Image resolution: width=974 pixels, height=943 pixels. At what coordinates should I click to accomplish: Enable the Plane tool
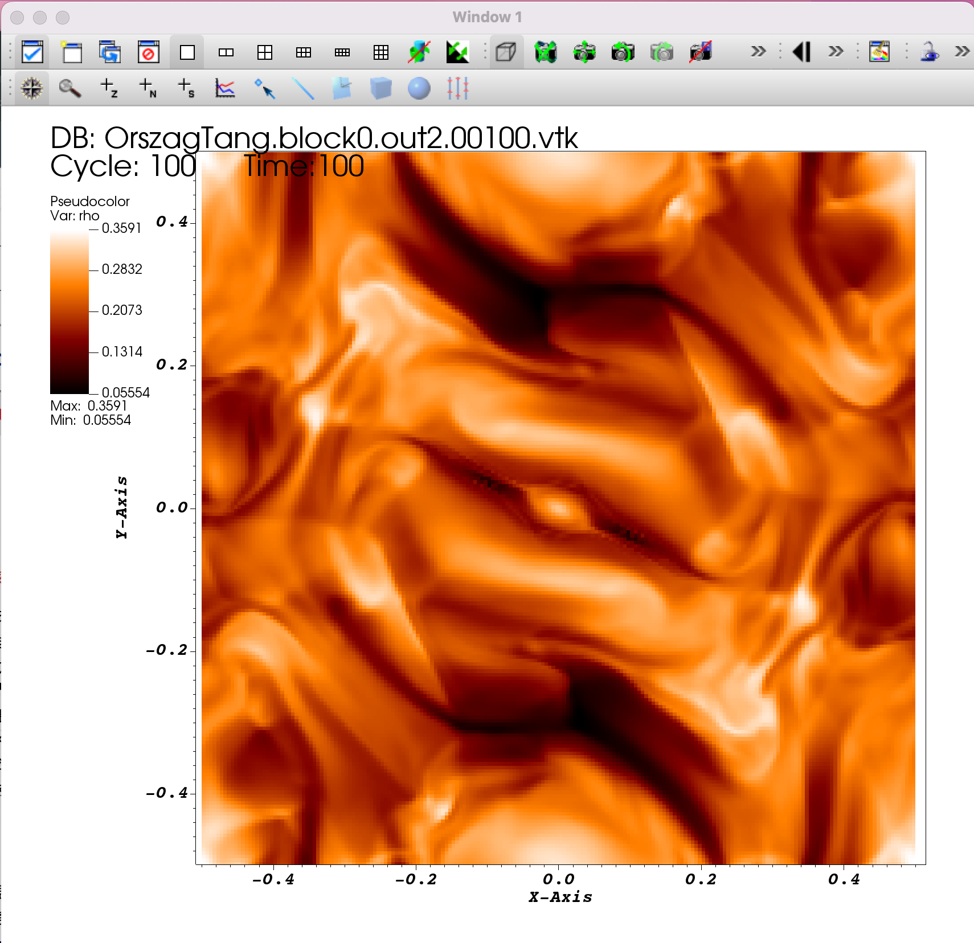342,89
